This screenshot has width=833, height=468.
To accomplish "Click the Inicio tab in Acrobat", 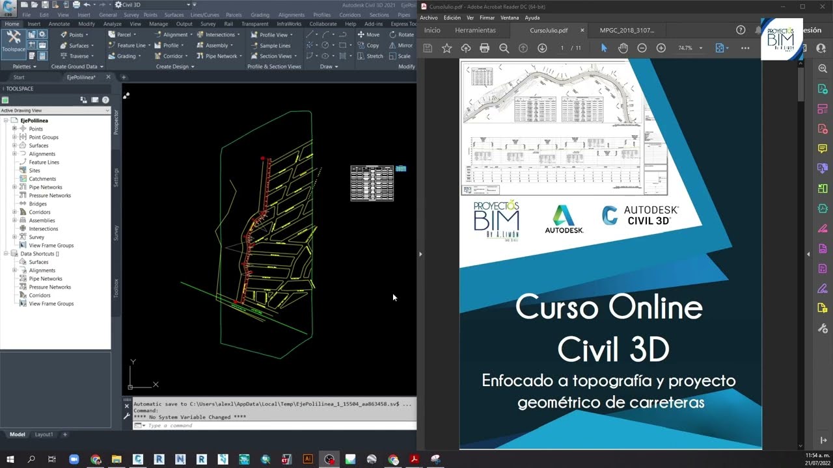I will (x=432, y=30).
